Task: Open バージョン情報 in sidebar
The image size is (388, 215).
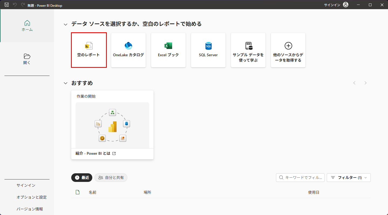Action: 30,209
